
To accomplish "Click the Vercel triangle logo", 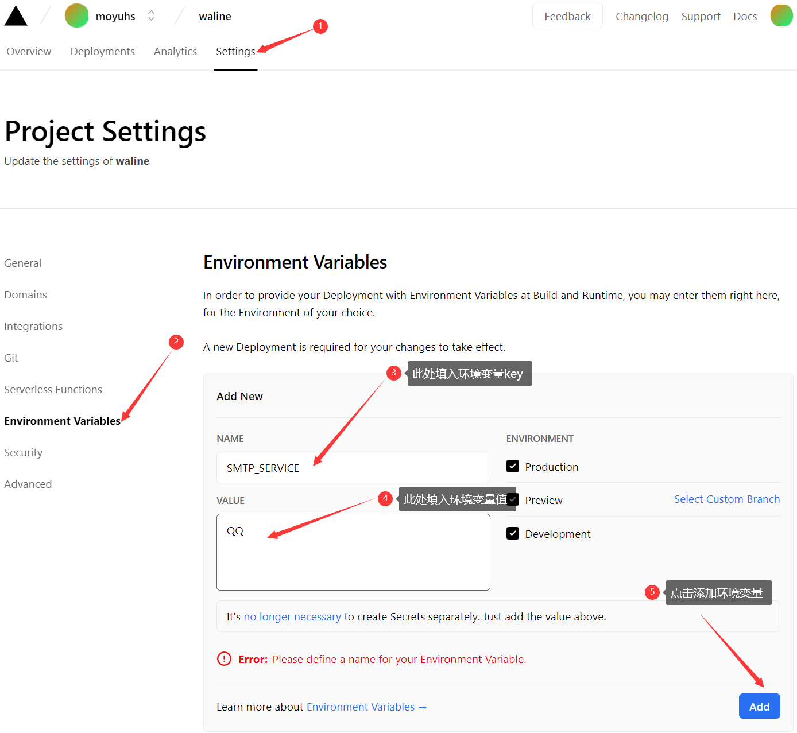I will click(16, 16).
